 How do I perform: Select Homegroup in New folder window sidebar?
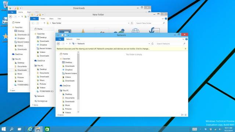pyautogui.click(x=41, y=101)
